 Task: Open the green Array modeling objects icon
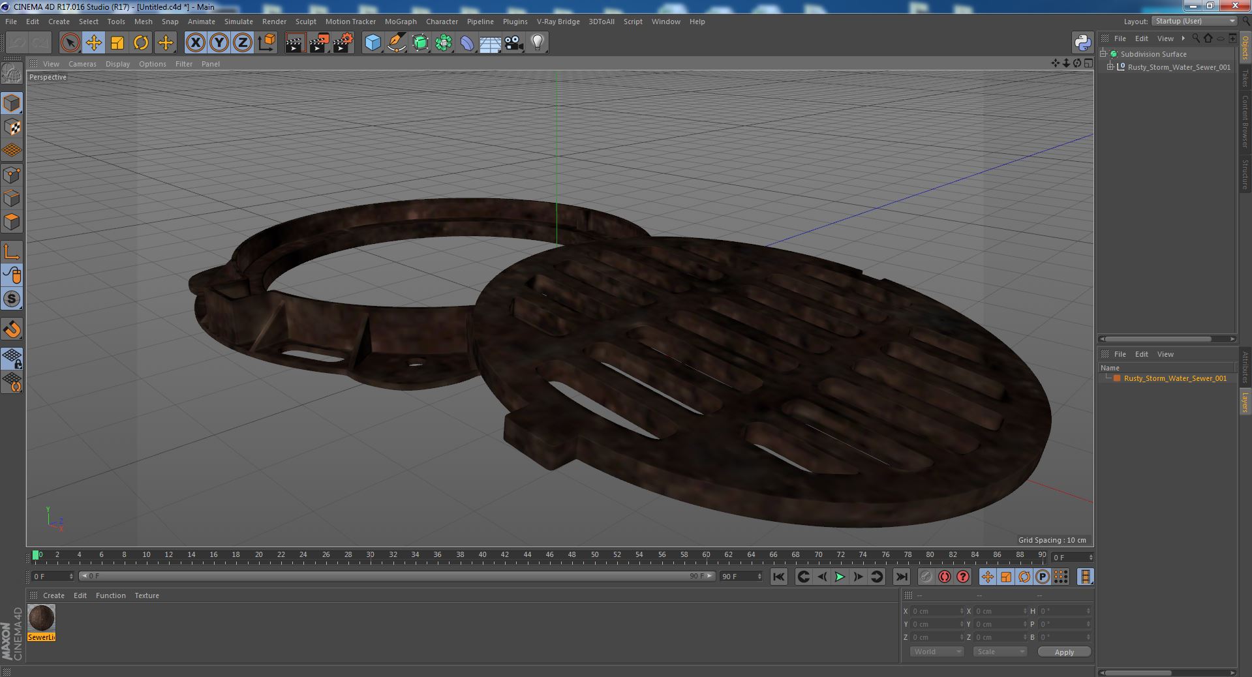click(x=444, y=43)
